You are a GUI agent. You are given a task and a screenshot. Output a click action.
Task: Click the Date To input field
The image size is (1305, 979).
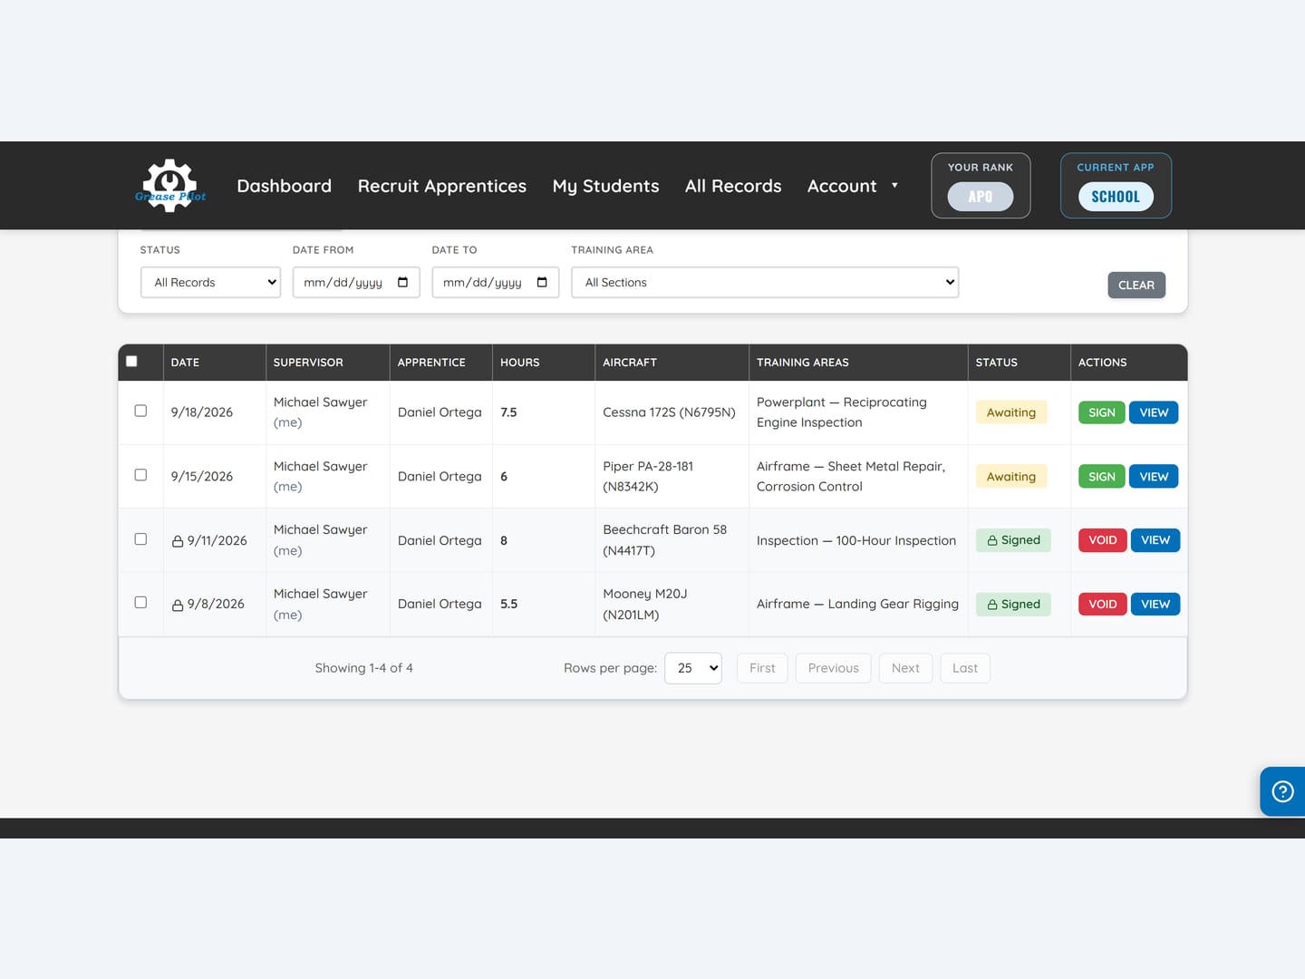496,282
